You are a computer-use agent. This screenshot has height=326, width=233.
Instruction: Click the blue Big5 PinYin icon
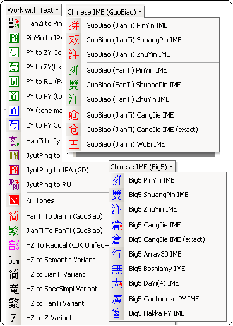tap(117, 180)
